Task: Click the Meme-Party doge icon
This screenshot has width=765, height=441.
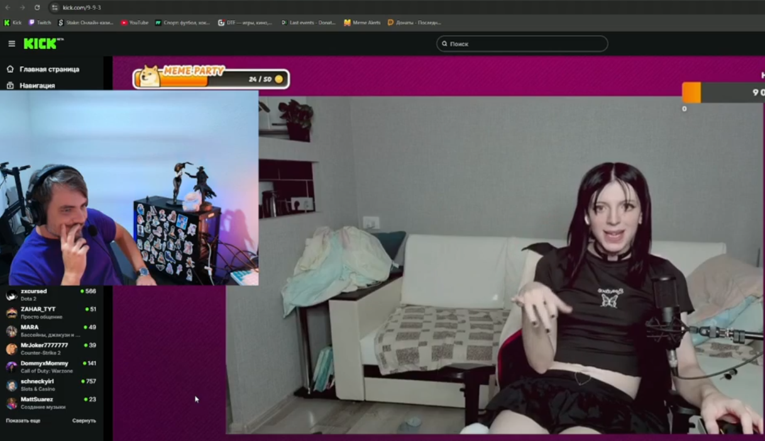Action: pyautogui.click(x=150, y=76)
